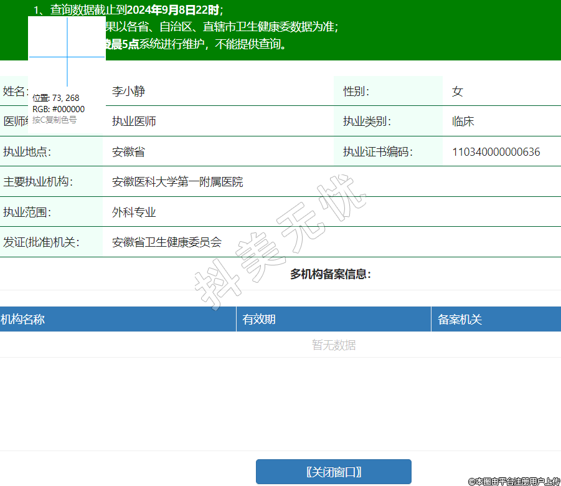This screenshot has height=486, width=561.
Task: Click the 执业医师 level value
Action: click(134, 121)
